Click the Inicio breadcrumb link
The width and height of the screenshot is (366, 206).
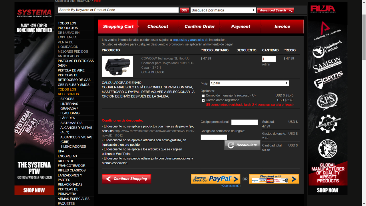point(97,1)
